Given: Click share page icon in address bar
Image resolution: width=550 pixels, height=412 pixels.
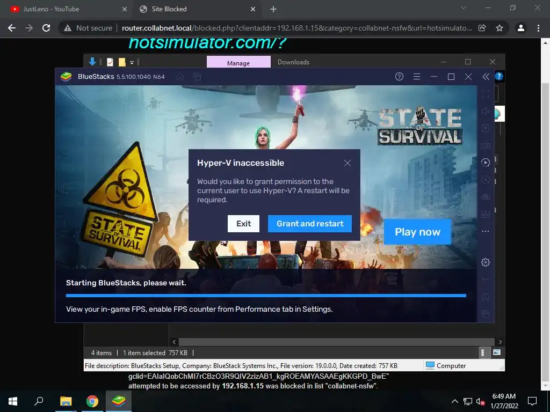Looking at the screenshot, I should coord(482,28).
